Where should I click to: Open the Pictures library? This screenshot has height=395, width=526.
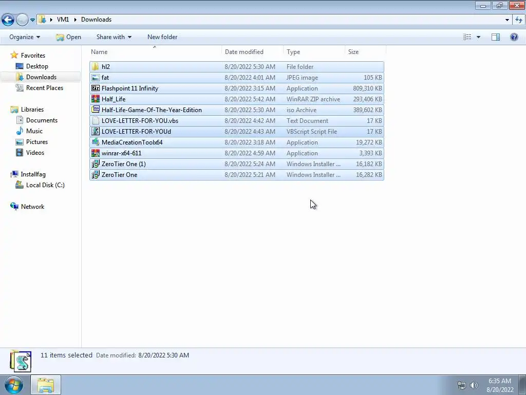(37, 142)
